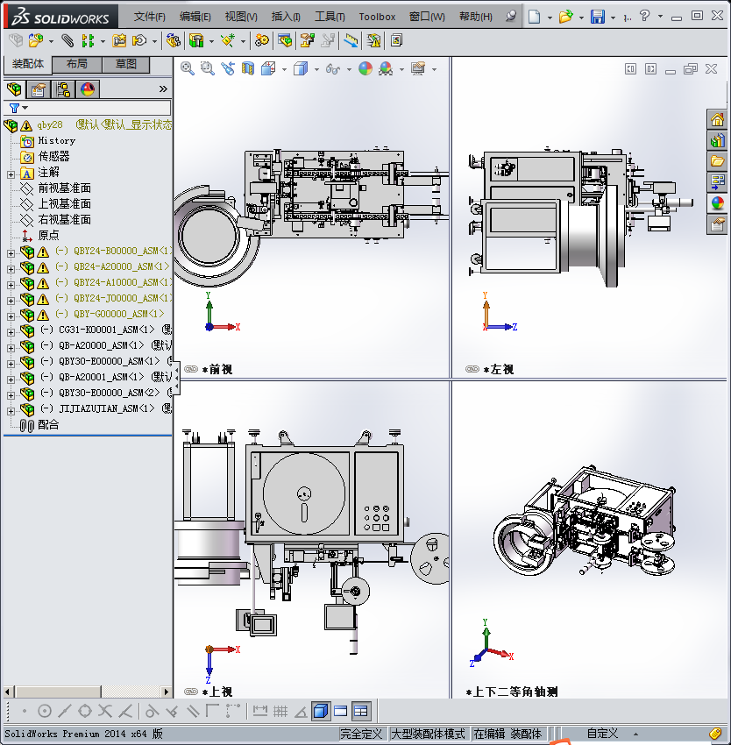Toggle the shaded-with-edges display cube
Viewport: 731px width, 745px height.
click(x=320, y=710)
